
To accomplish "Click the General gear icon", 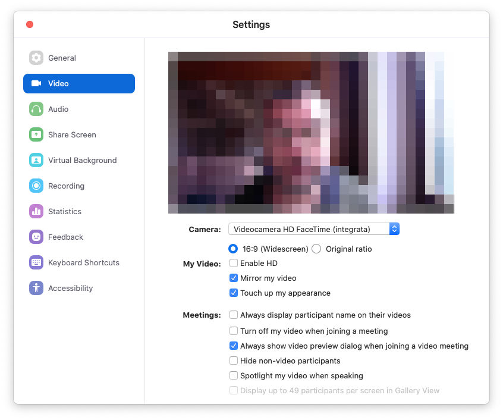I will [36, 58].
